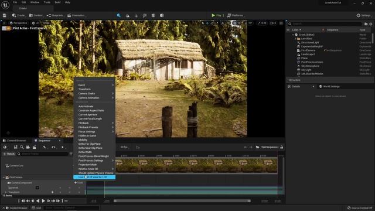Image resolution: width=375 pixels, height=211 pixels.
Task: Click the camera speed 4 setting
Action: [x=273, y=23]
